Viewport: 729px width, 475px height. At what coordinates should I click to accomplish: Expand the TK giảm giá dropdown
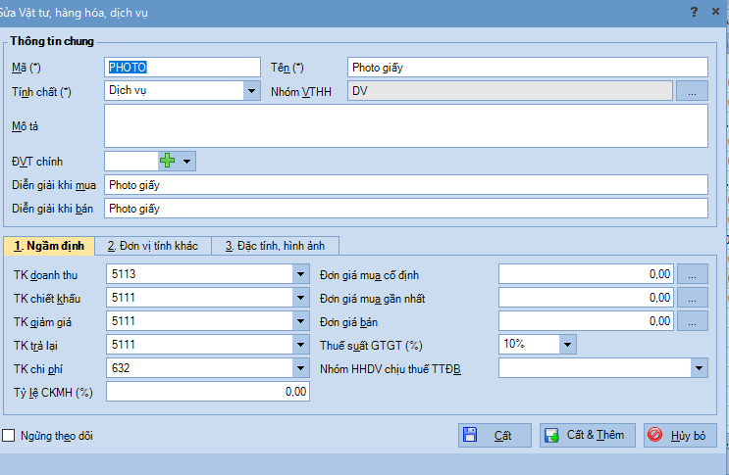click(301, 321)
